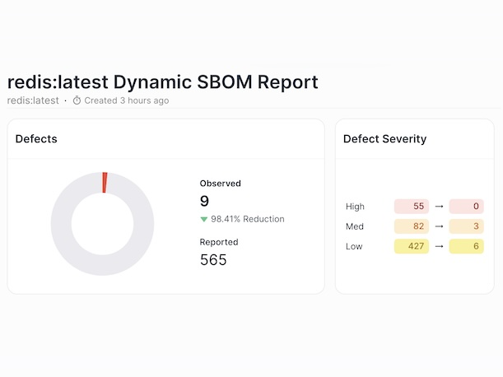Click the 98.41% Reduction text
The width and height of the screenshot is (503, 377).
point(247,220)
